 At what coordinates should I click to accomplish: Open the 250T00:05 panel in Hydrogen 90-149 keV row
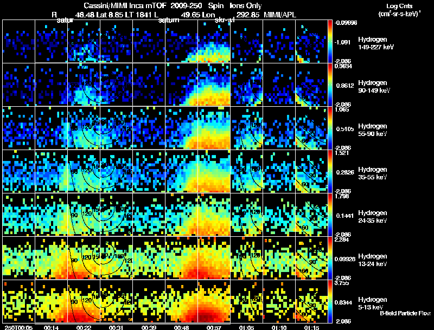click(18, 85)
